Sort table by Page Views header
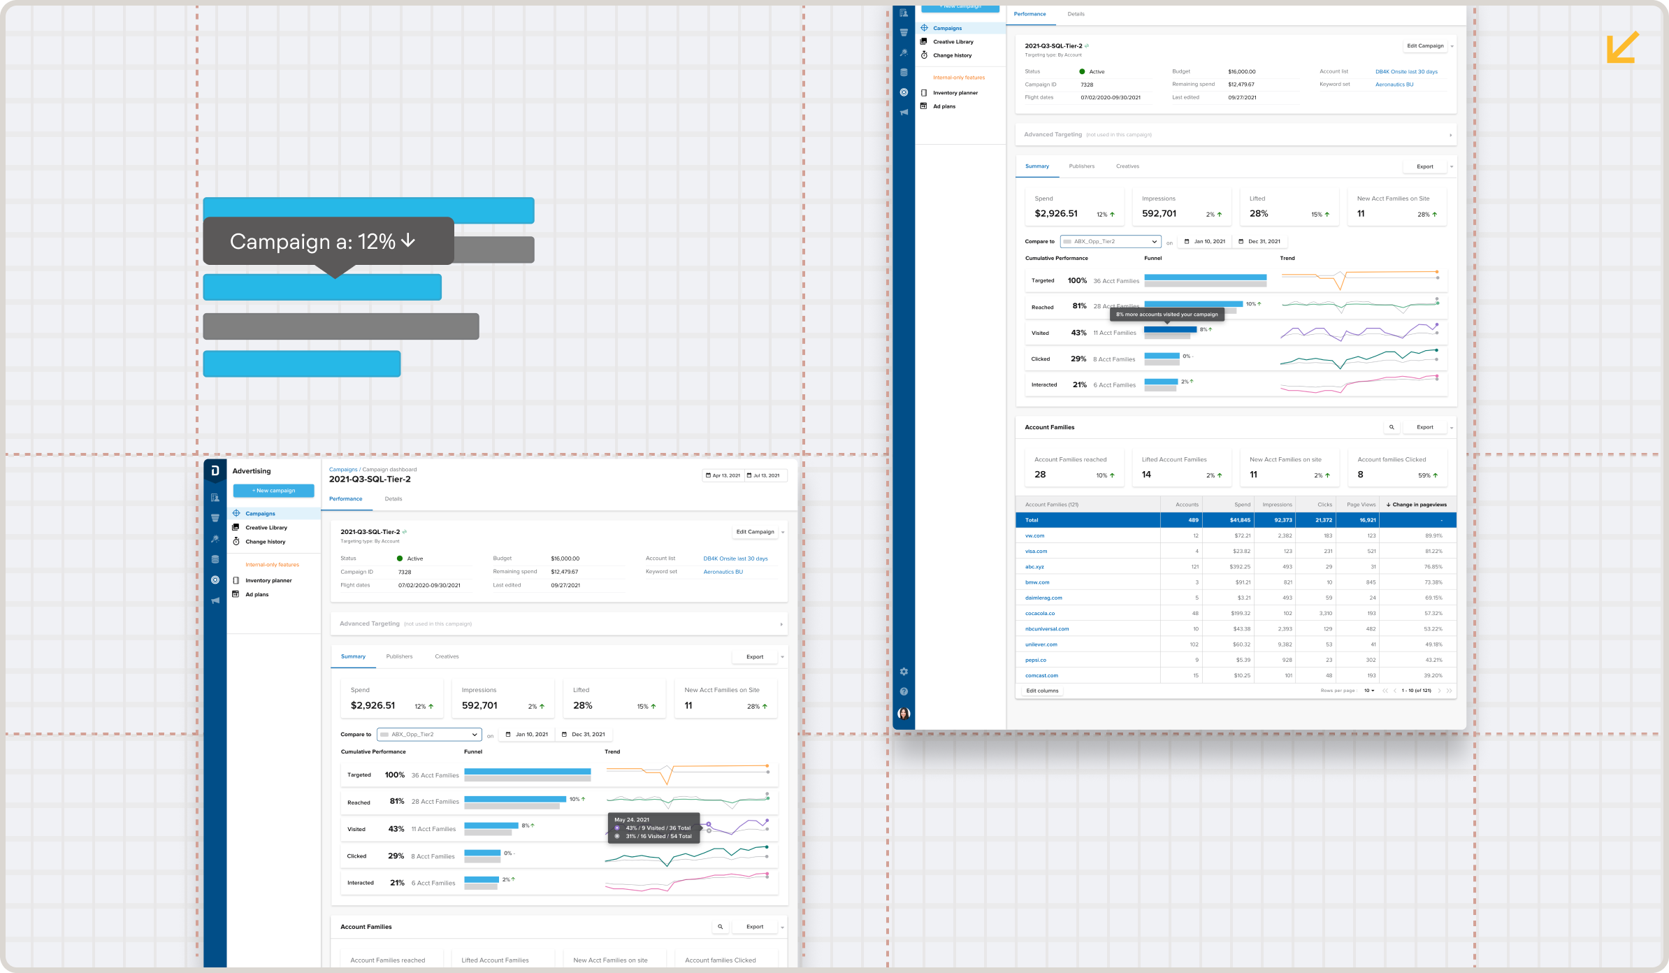The width and height of the screenshot is (1669, 973). point(1361,505)
